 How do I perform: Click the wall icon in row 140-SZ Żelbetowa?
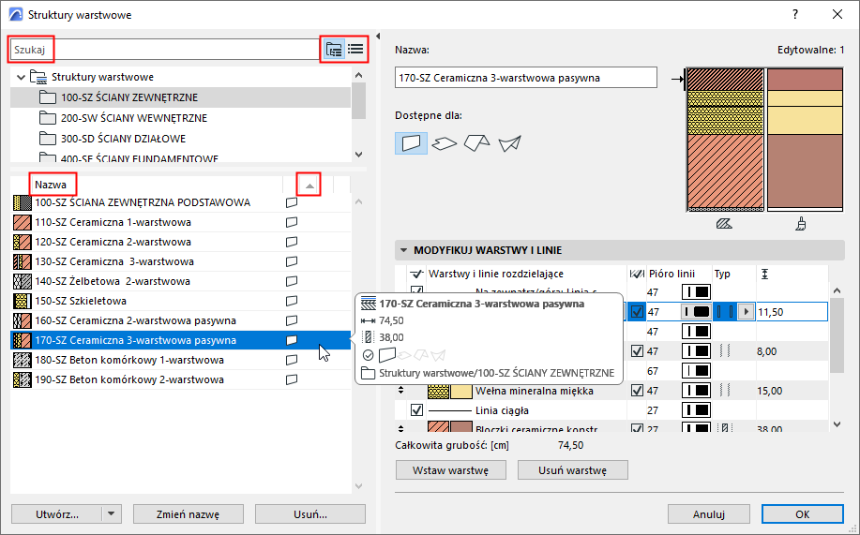pyautogui.click(x=292, y=281)
